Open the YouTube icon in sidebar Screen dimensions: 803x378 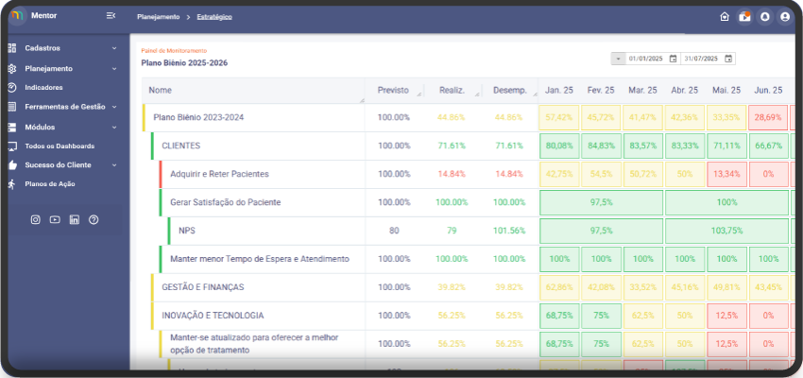click(x=55, y=219)
